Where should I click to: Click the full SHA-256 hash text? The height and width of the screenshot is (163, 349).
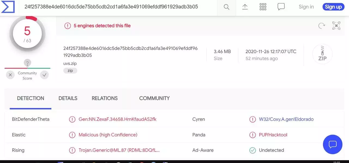(x=131, y=52)
